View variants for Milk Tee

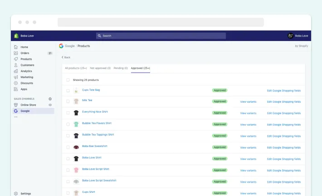[x=248, y=102]
